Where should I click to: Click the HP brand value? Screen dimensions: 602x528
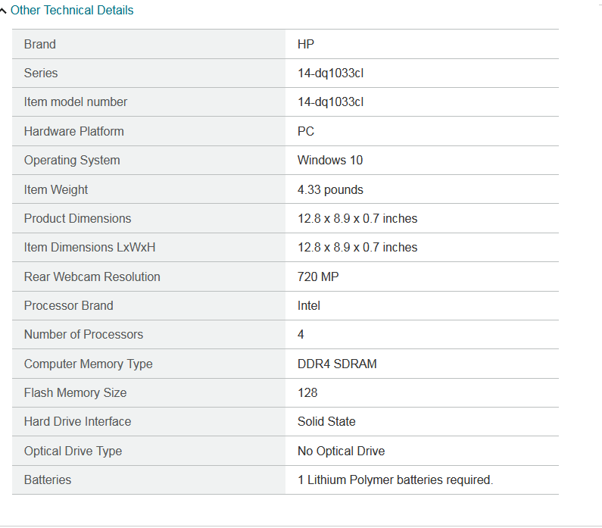(306, 44)
